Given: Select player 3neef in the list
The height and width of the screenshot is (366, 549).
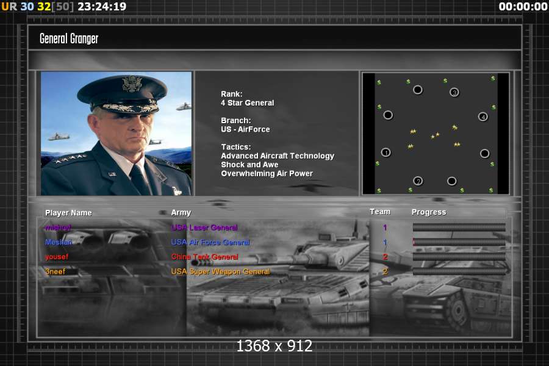Looking at the screenshot, I should [x=56, y=271].
